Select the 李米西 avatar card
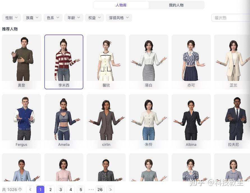Viewport: 250px width, 193px height. 64,62
